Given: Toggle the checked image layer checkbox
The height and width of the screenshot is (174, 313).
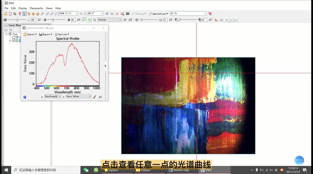Looking at the screenshot, I should pyautogui.click(x=14, y=40).
